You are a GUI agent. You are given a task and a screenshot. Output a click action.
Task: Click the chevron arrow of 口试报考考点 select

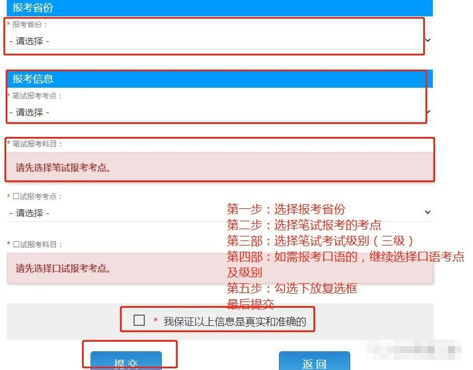click(427, 212)
